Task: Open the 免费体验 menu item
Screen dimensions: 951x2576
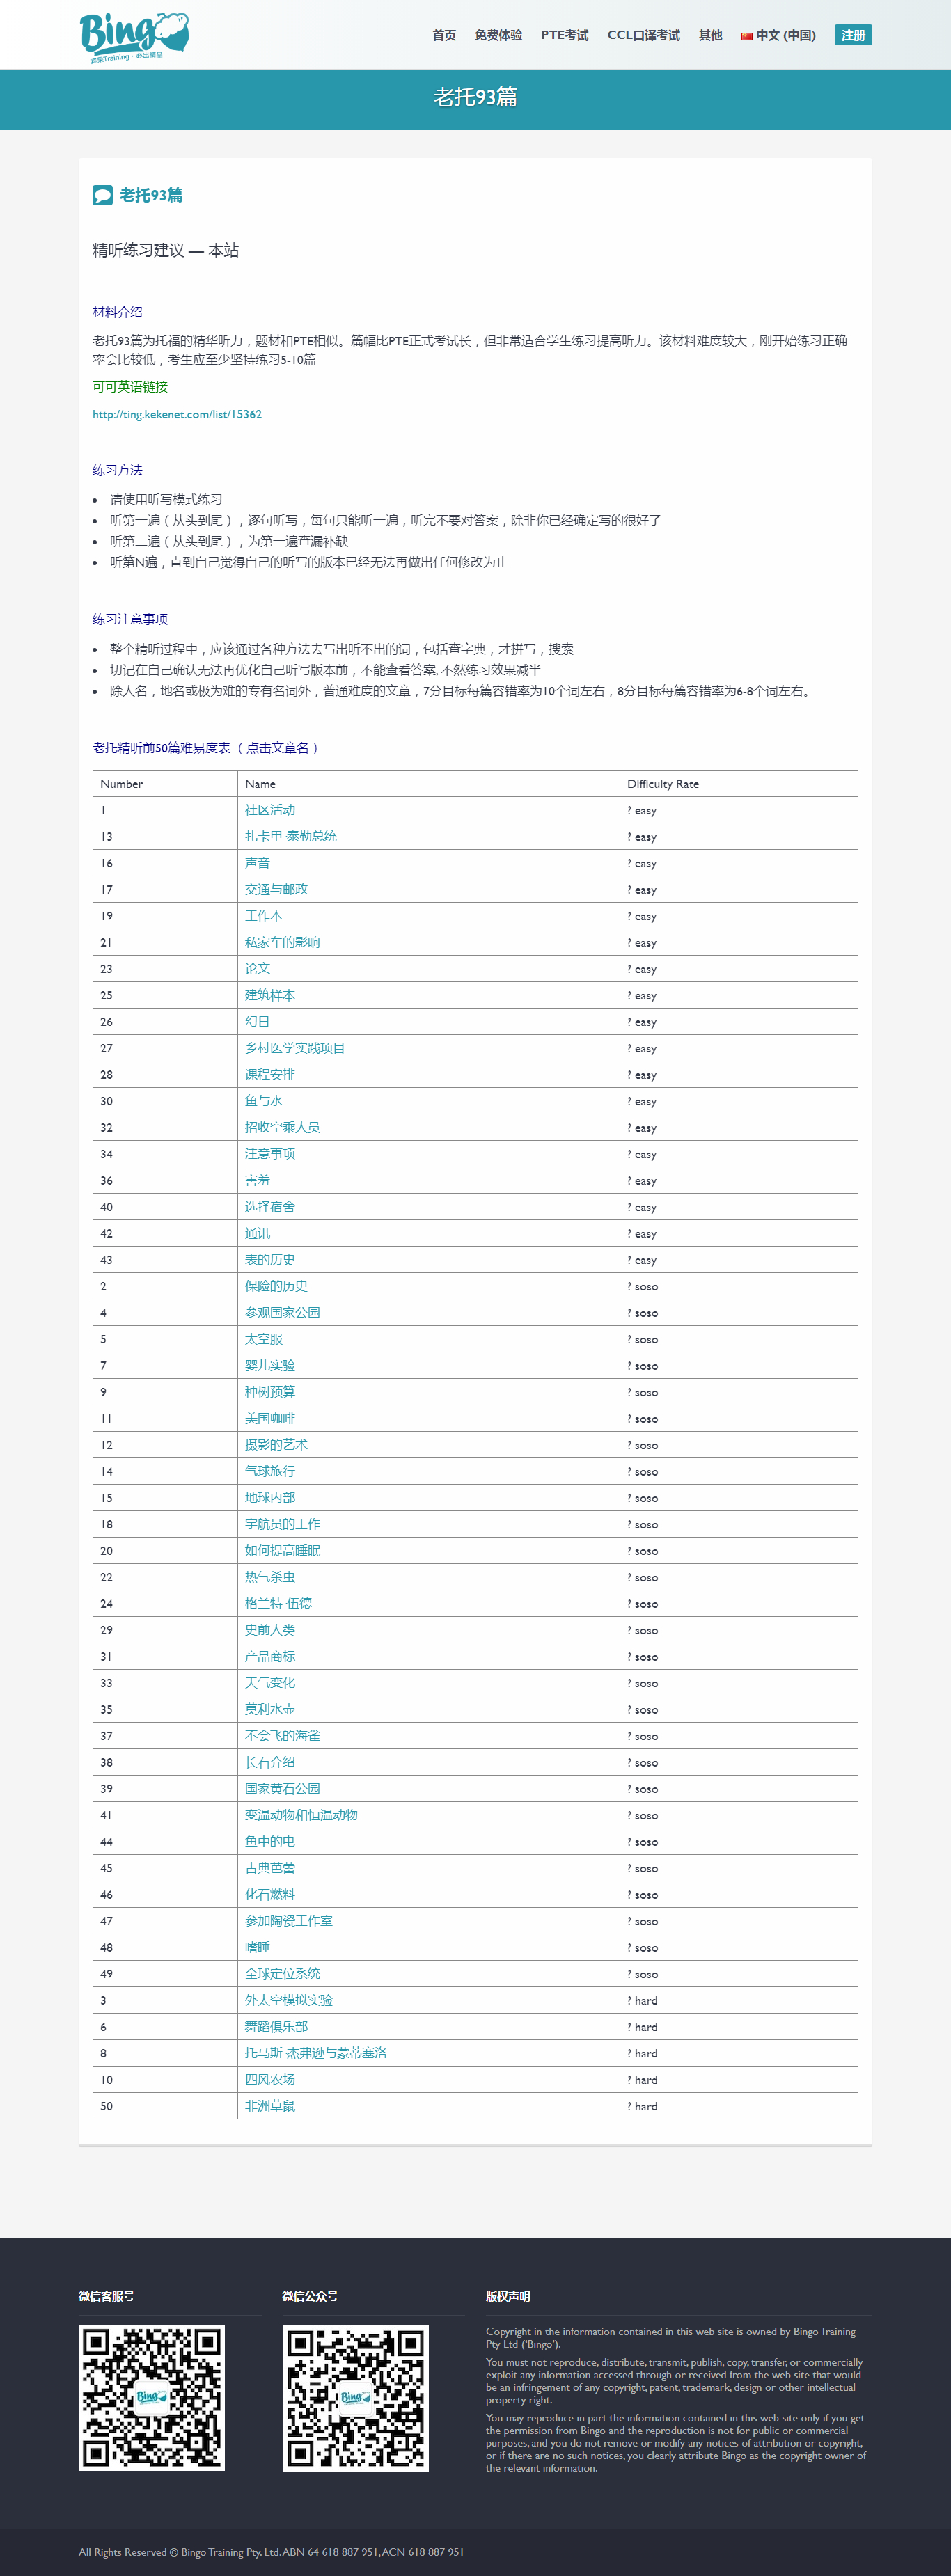Action: tap(498, 35)
